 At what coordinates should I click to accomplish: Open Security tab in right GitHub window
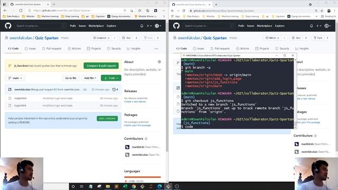(x=282, y=49)
